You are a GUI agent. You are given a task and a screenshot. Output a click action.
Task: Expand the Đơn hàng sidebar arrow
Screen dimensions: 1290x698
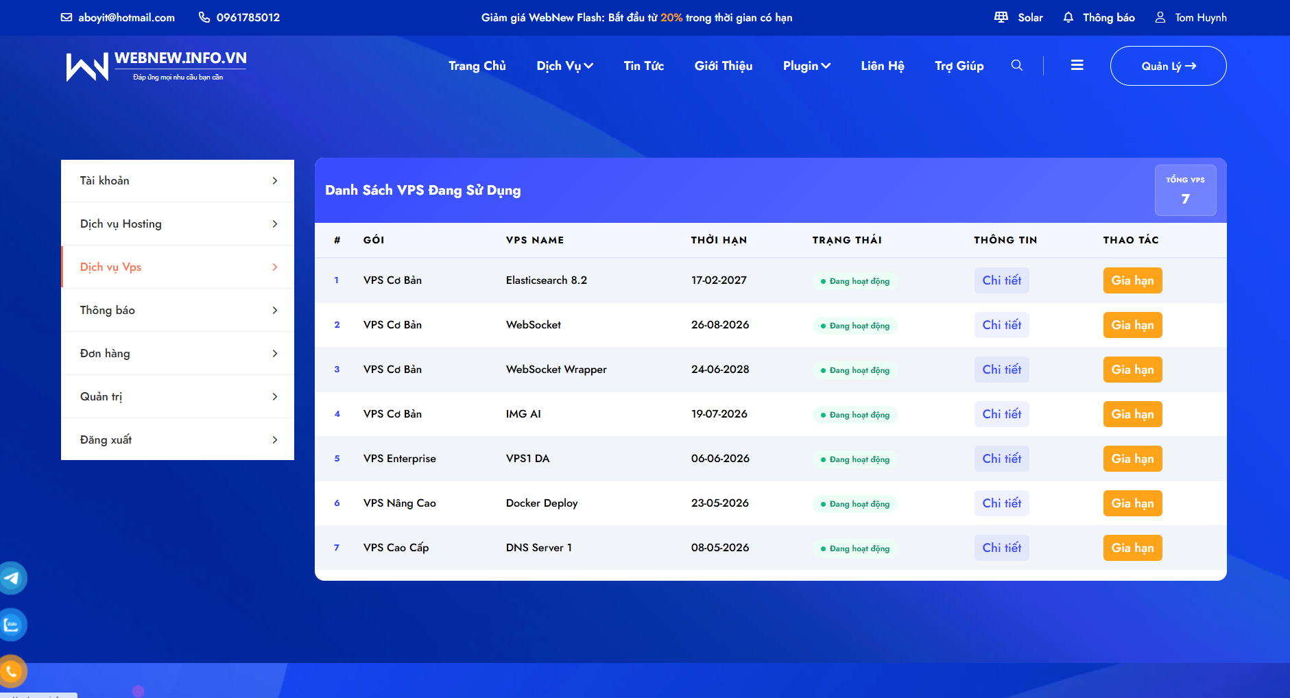pyautogui.click(x=275, y=354)
